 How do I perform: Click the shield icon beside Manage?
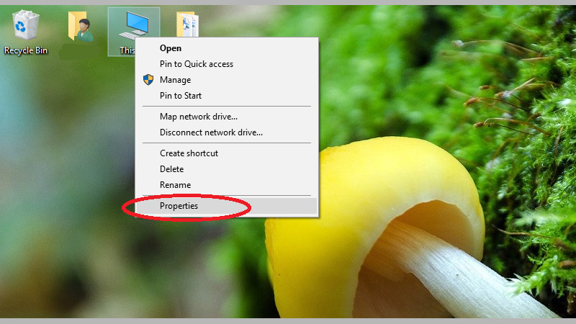click(x=148, y=79)
